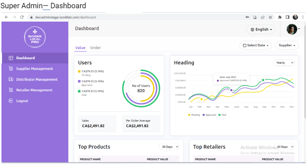The image size is (307, 166).
Task: Click the Retailer Management cart icon
Action: point(11,90)
